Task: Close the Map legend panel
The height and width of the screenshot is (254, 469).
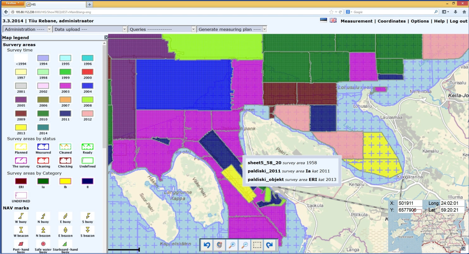Action: point(106,38)
